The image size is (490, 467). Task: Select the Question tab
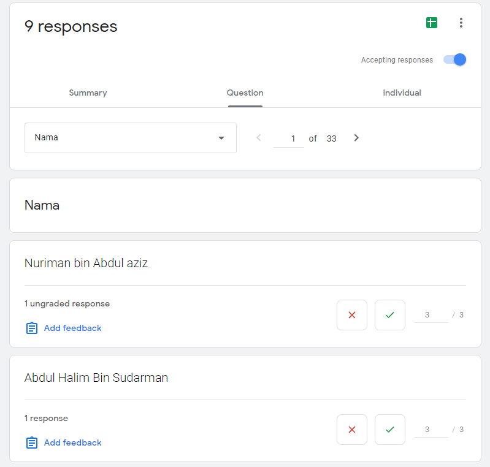(x=245, y=93)
